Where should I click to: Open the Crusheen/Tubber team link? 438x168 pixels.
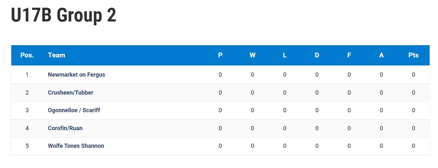click(x=71, y=93)
